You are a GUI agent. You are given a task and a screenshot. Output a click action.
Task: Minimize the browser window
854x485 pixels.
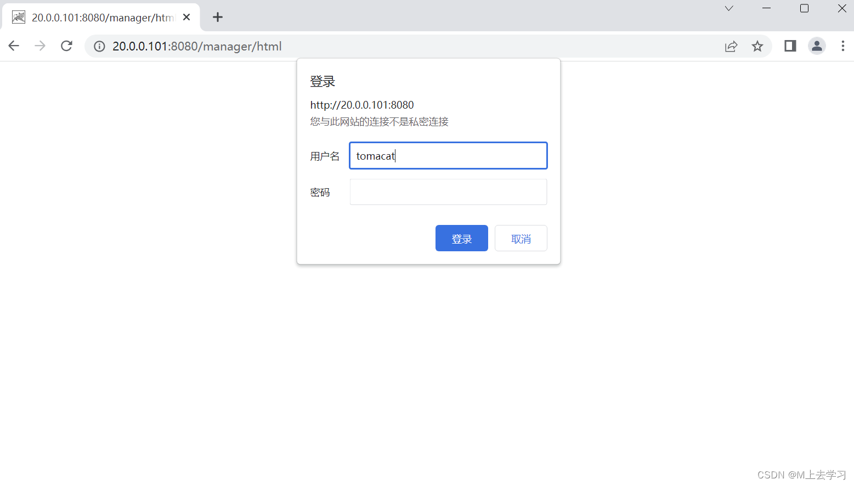point(767,8)
